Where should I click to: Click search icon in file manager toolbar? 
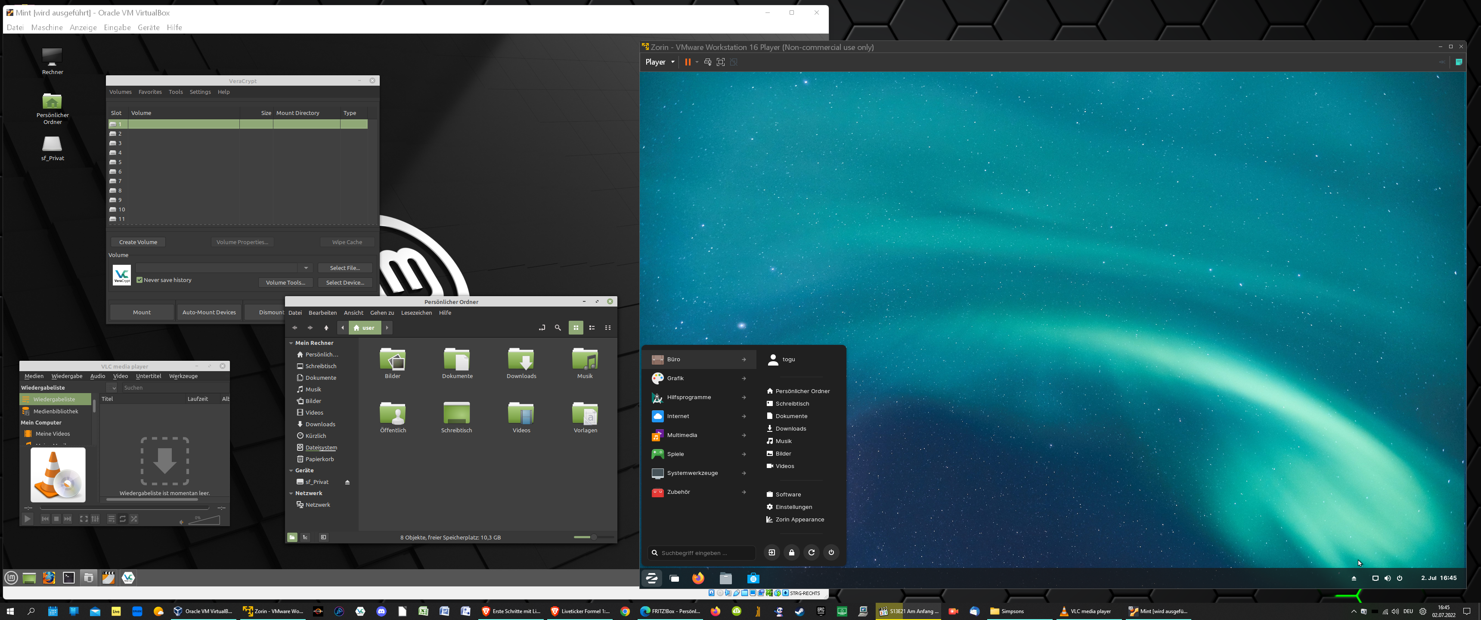pyautogui.click(x=557, y=328)
